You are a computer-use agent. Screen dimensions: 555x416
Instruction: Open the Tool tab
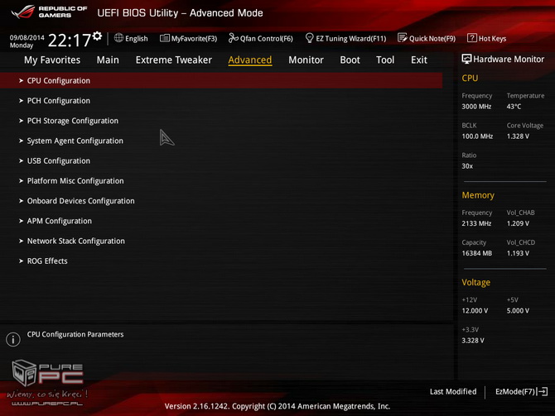(385, 60)
